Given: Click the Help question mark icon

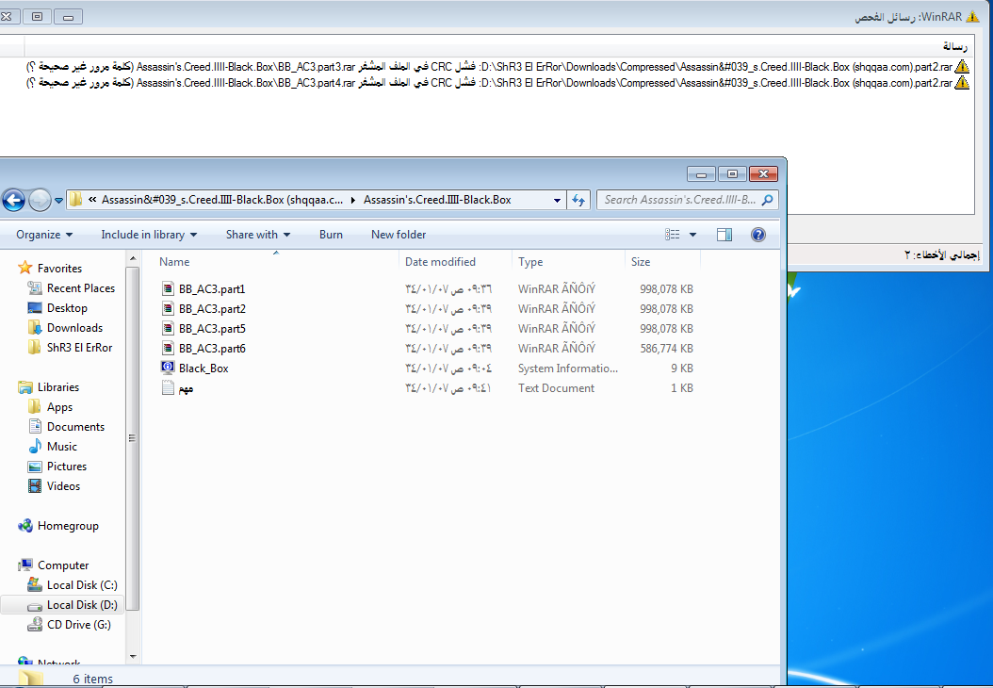Looking at the screenshot, I should pyautogui.click(x=758, y=235).
